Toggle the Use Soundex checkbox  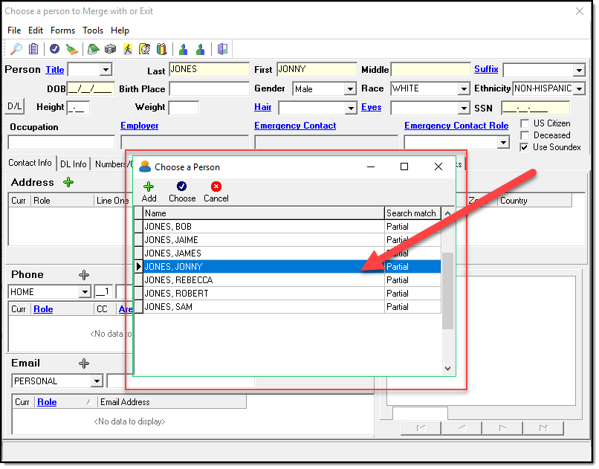[525, 147]
